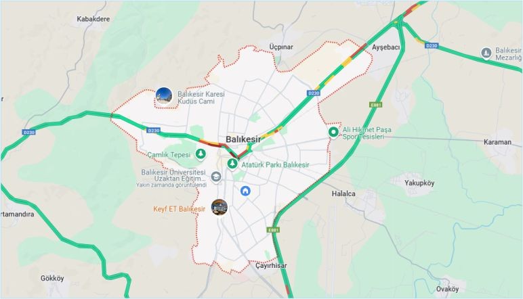Select the Balıkesir Mezarlığı cemetery pin
The height and width of the screenshot is (299, 523).
[x=486, y=53]
